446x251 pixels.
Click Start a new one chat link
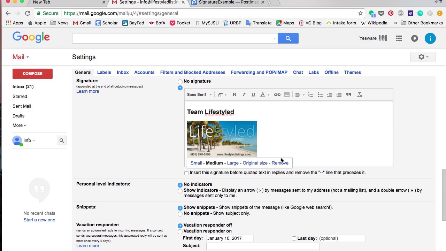39,220
